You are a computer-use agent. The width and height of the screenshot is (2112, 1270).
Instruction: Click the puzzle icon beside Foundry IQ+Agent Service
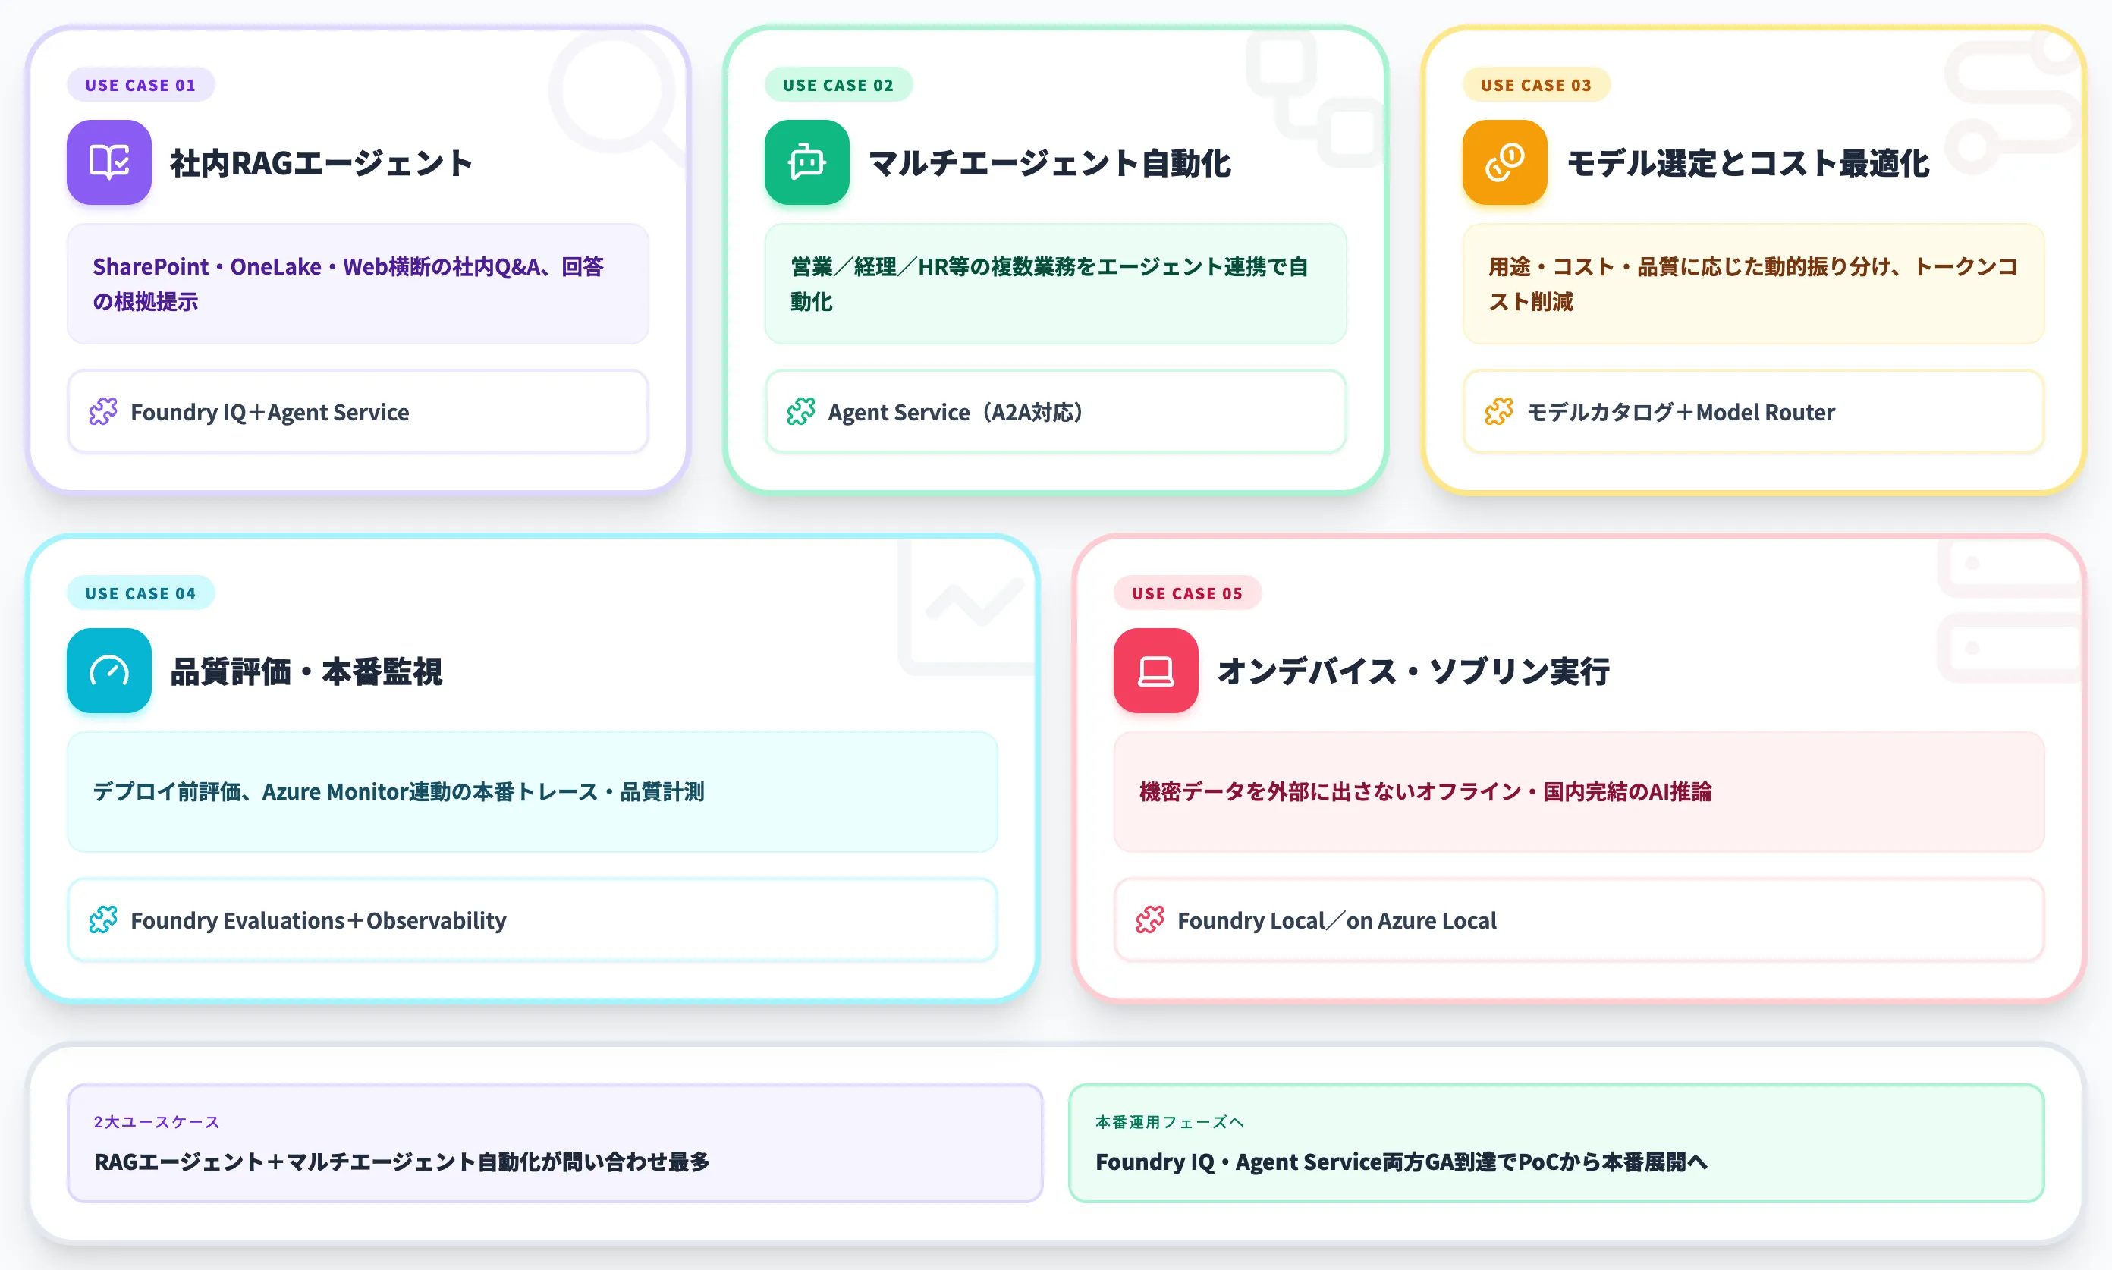103,412
